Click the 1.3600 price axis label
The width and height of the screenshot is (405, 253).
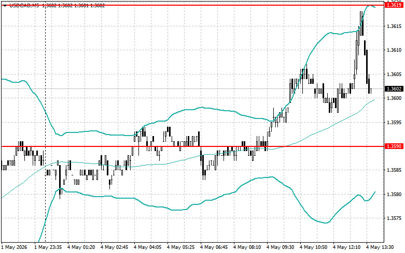(x=394, y=98)
